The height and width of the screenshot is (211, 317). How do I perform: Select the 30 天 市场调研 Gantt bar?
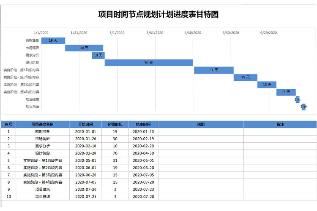84,48
